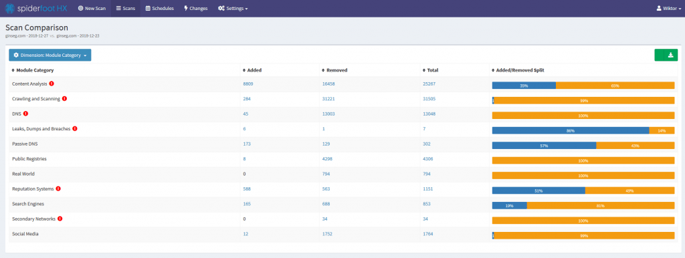Open Reputation Systems added 588
The width and height of the screenshot is (685, 258).
(247, 189)
